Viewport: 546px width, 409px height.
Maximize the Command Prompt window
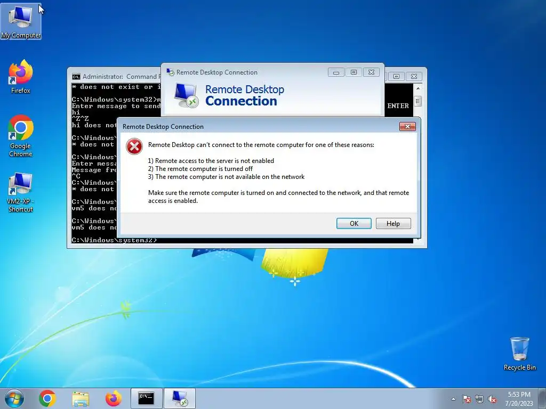pyautogui.click(x=396, y=76)
